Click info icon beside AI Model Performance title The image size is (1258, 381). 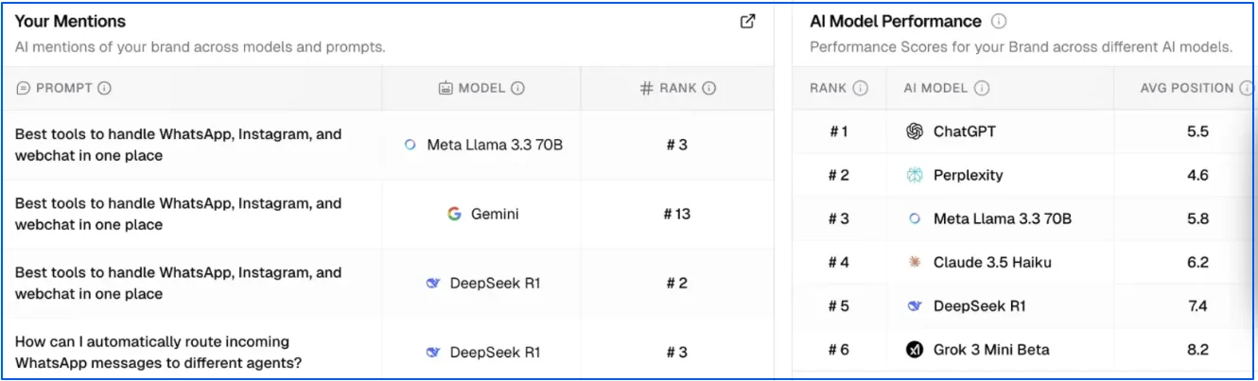(x=999, y=21)
